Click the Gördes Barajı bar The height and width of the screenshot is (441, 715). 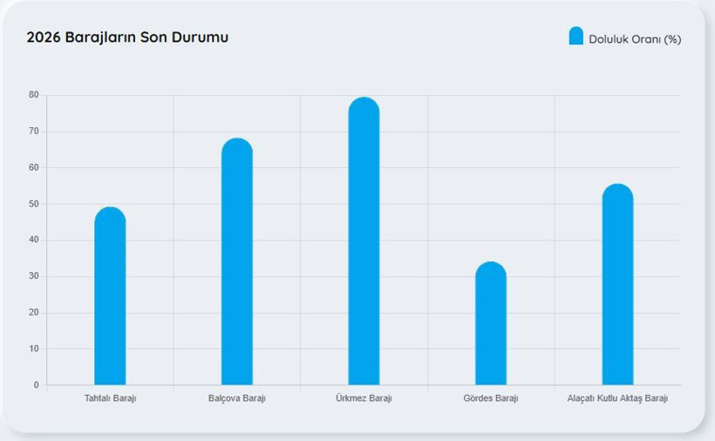pos(491,323)
